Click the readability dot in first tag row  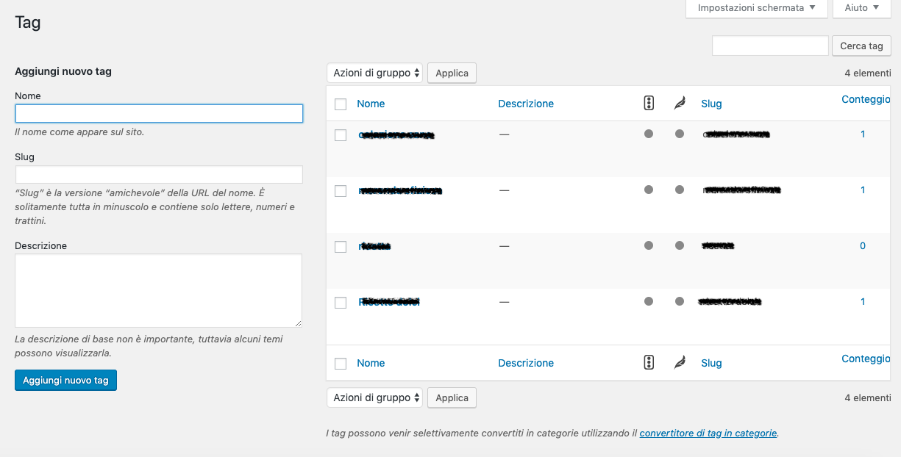tap(680, 134)
